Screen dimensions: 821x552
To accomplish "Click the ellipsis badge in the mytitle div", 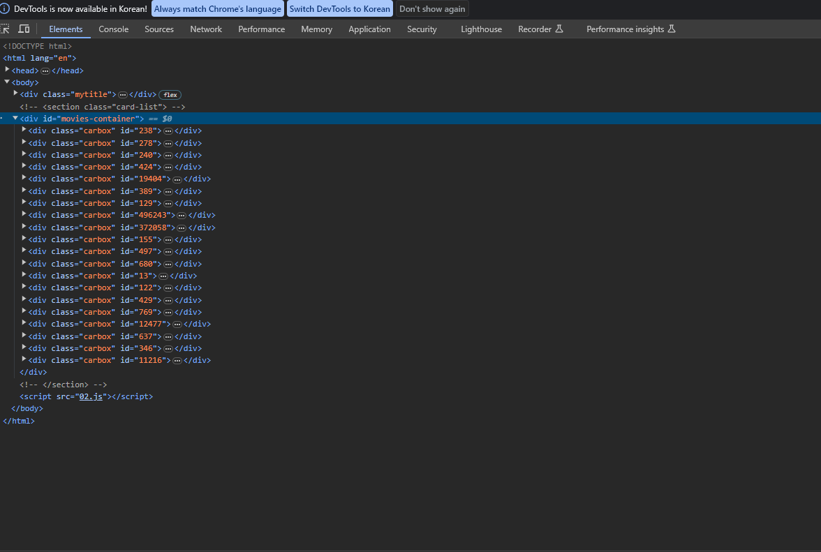I will pos(123,95).
